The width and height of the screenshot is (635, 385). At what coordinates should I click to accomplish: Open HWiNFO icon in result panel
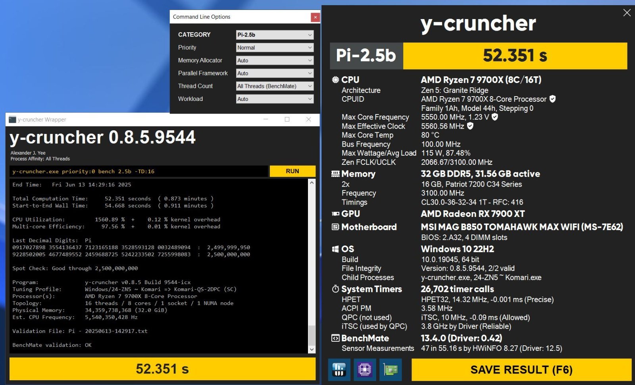339,370
